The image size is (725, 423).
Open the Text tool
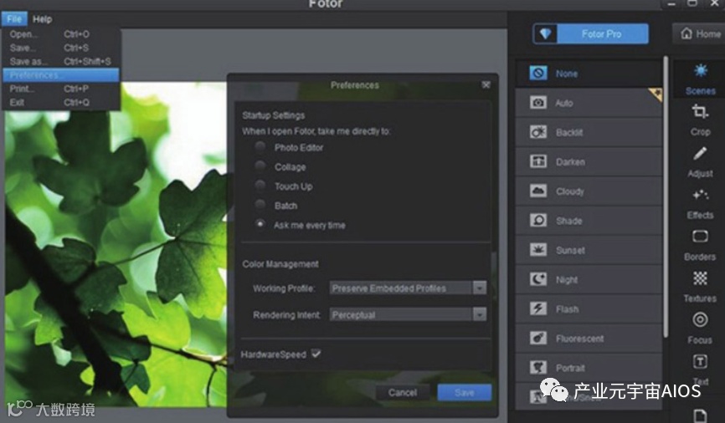(x=700, y=369)
